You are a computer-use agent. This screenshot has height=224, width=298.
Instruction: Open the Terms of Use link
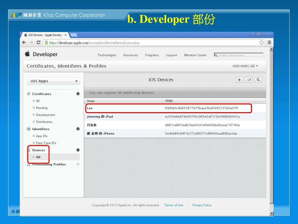click(x=174, y=205)
